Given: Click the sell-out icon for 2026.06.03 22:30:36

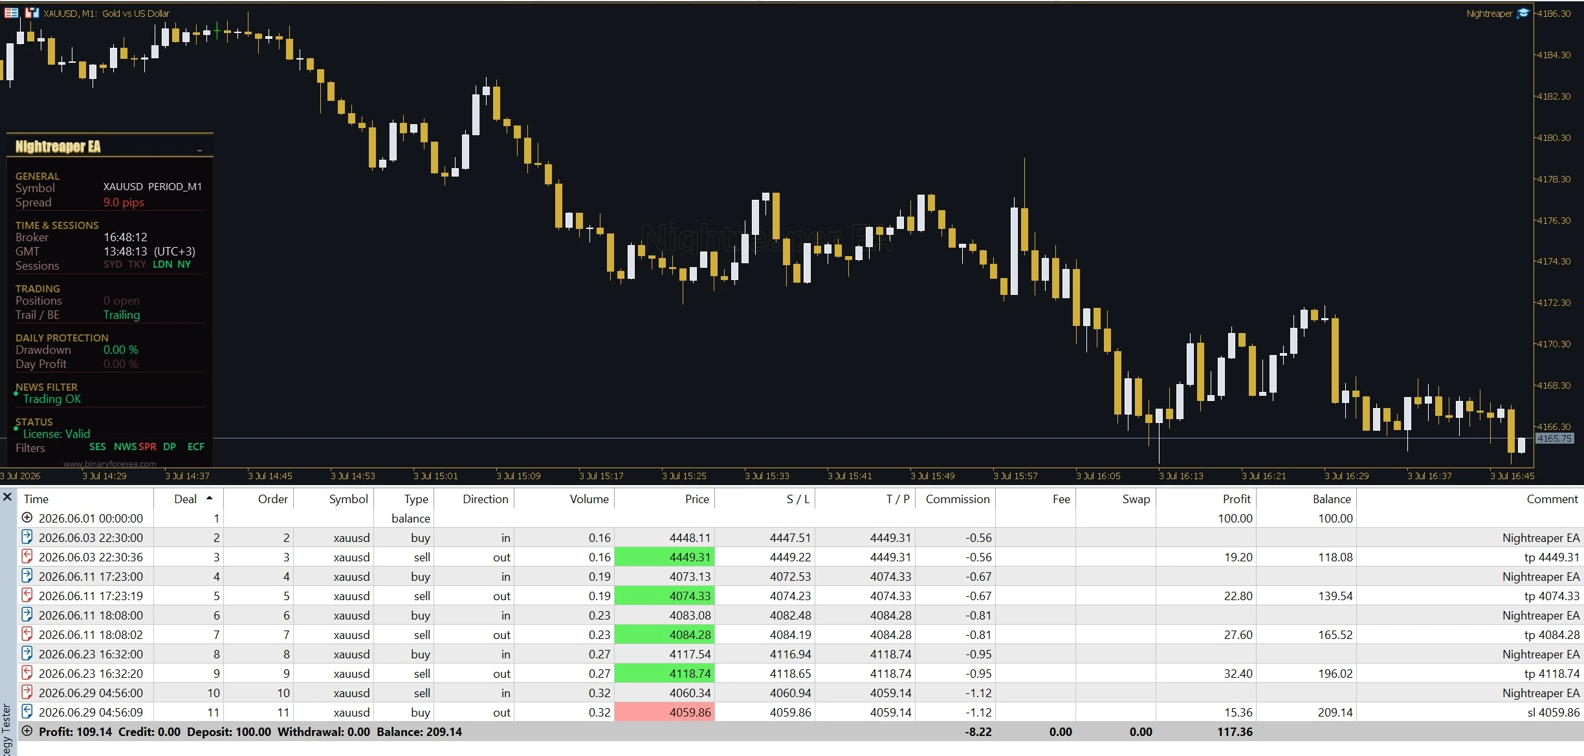Looking at the screenshot, I should (27, 556).
